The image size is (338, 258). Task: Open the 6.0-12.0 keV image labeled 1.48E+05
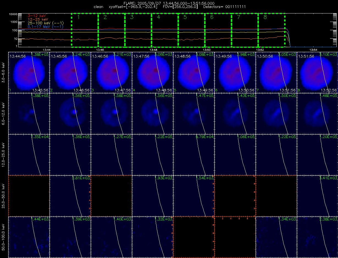coord(317,113)
